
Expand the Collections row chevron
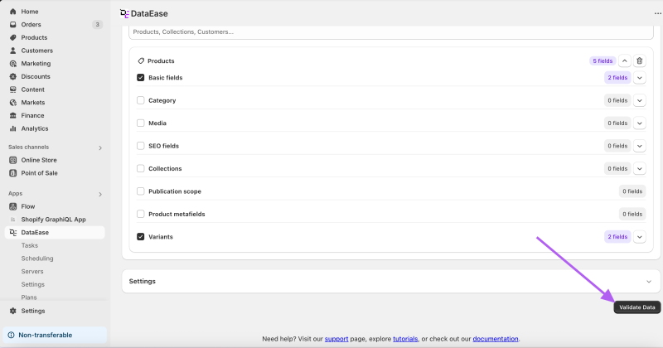[639, 169]
